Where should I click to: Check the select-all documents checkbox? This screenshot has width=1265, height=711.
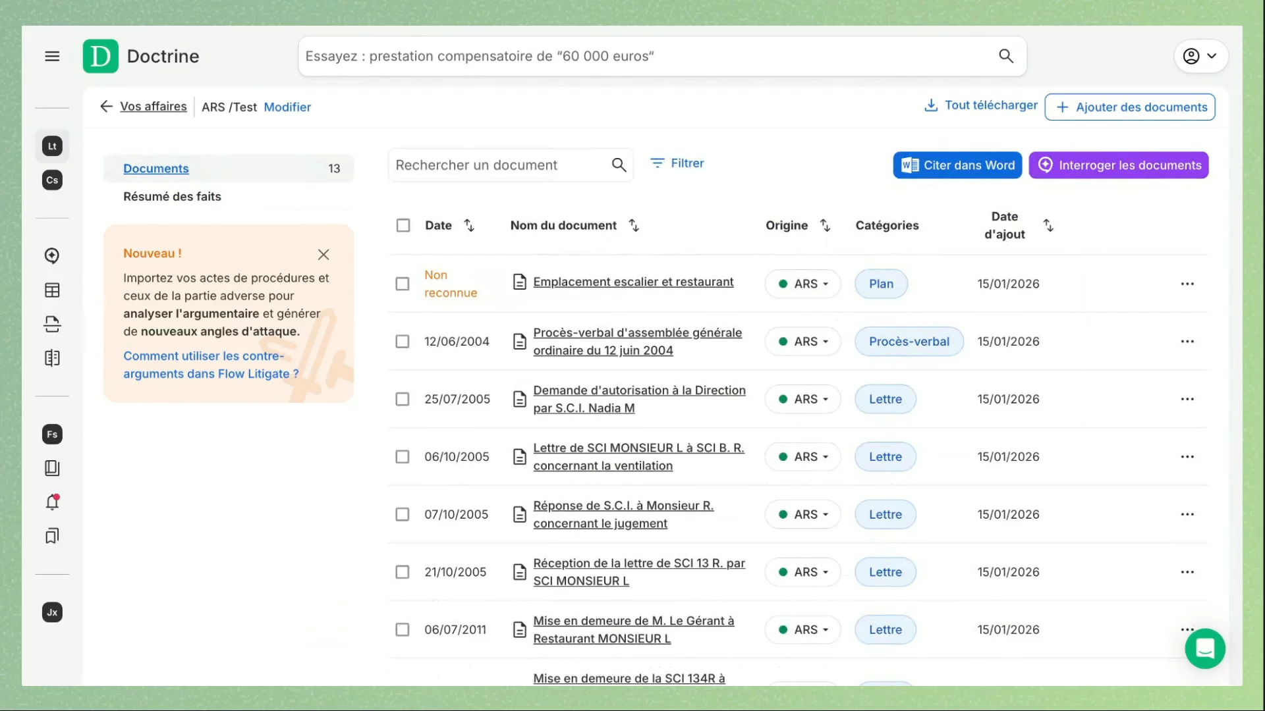[x=403, y=225]
